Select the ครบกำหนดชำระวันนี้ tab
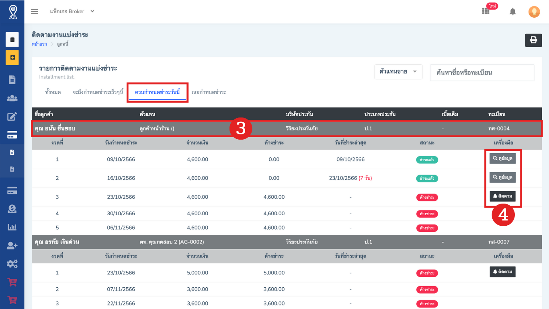The width and height of the screenshot is (549, 309). click(158, 92)
